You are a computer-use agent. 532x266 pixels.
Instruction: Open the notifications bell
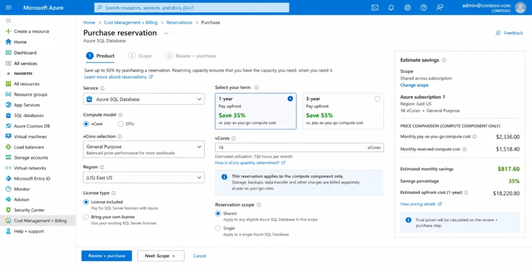pyautogui.click(x=391, y=7)
